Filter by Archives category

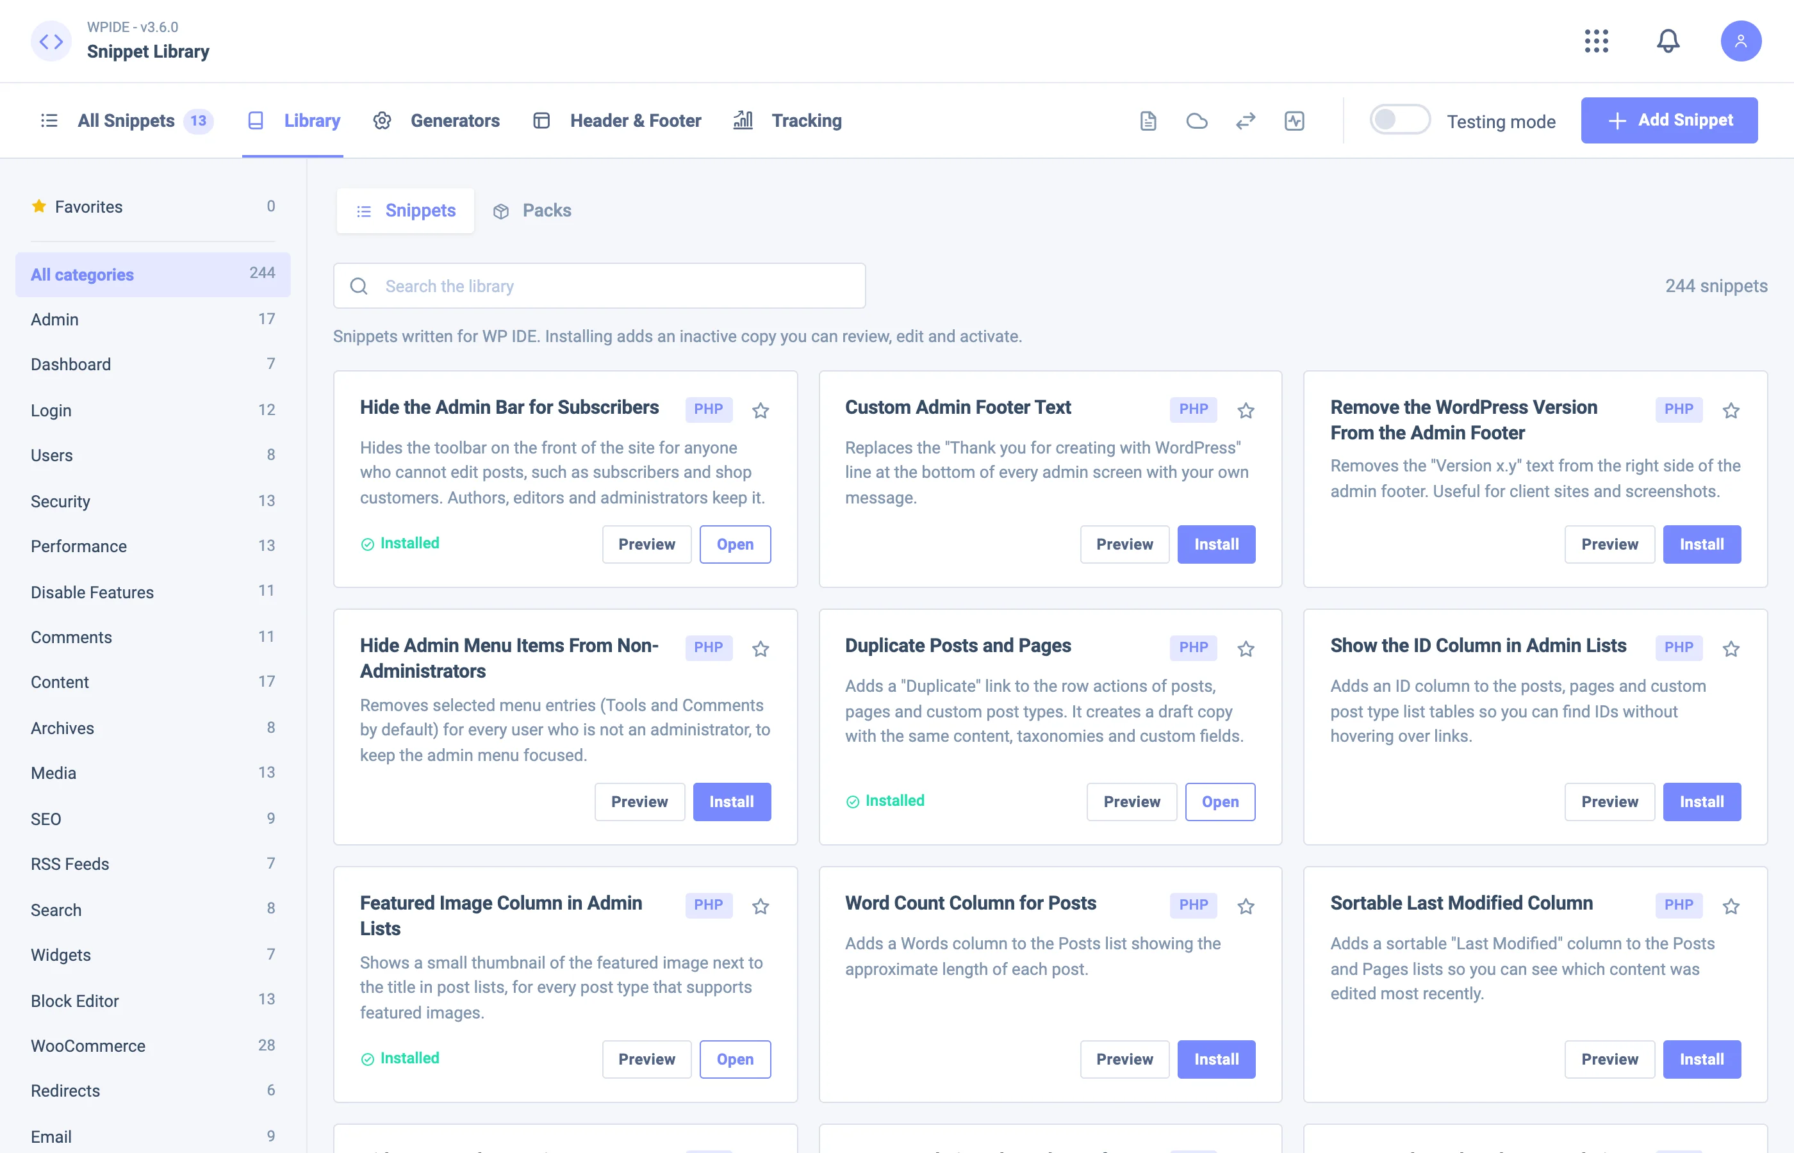[152, 728]
